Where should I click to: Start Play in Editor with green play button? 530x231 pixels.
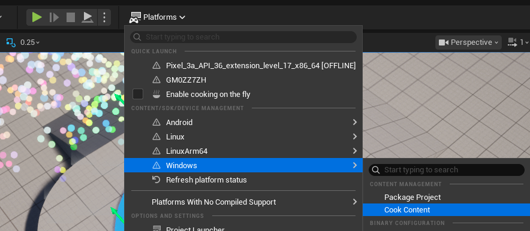coord(37,17)
